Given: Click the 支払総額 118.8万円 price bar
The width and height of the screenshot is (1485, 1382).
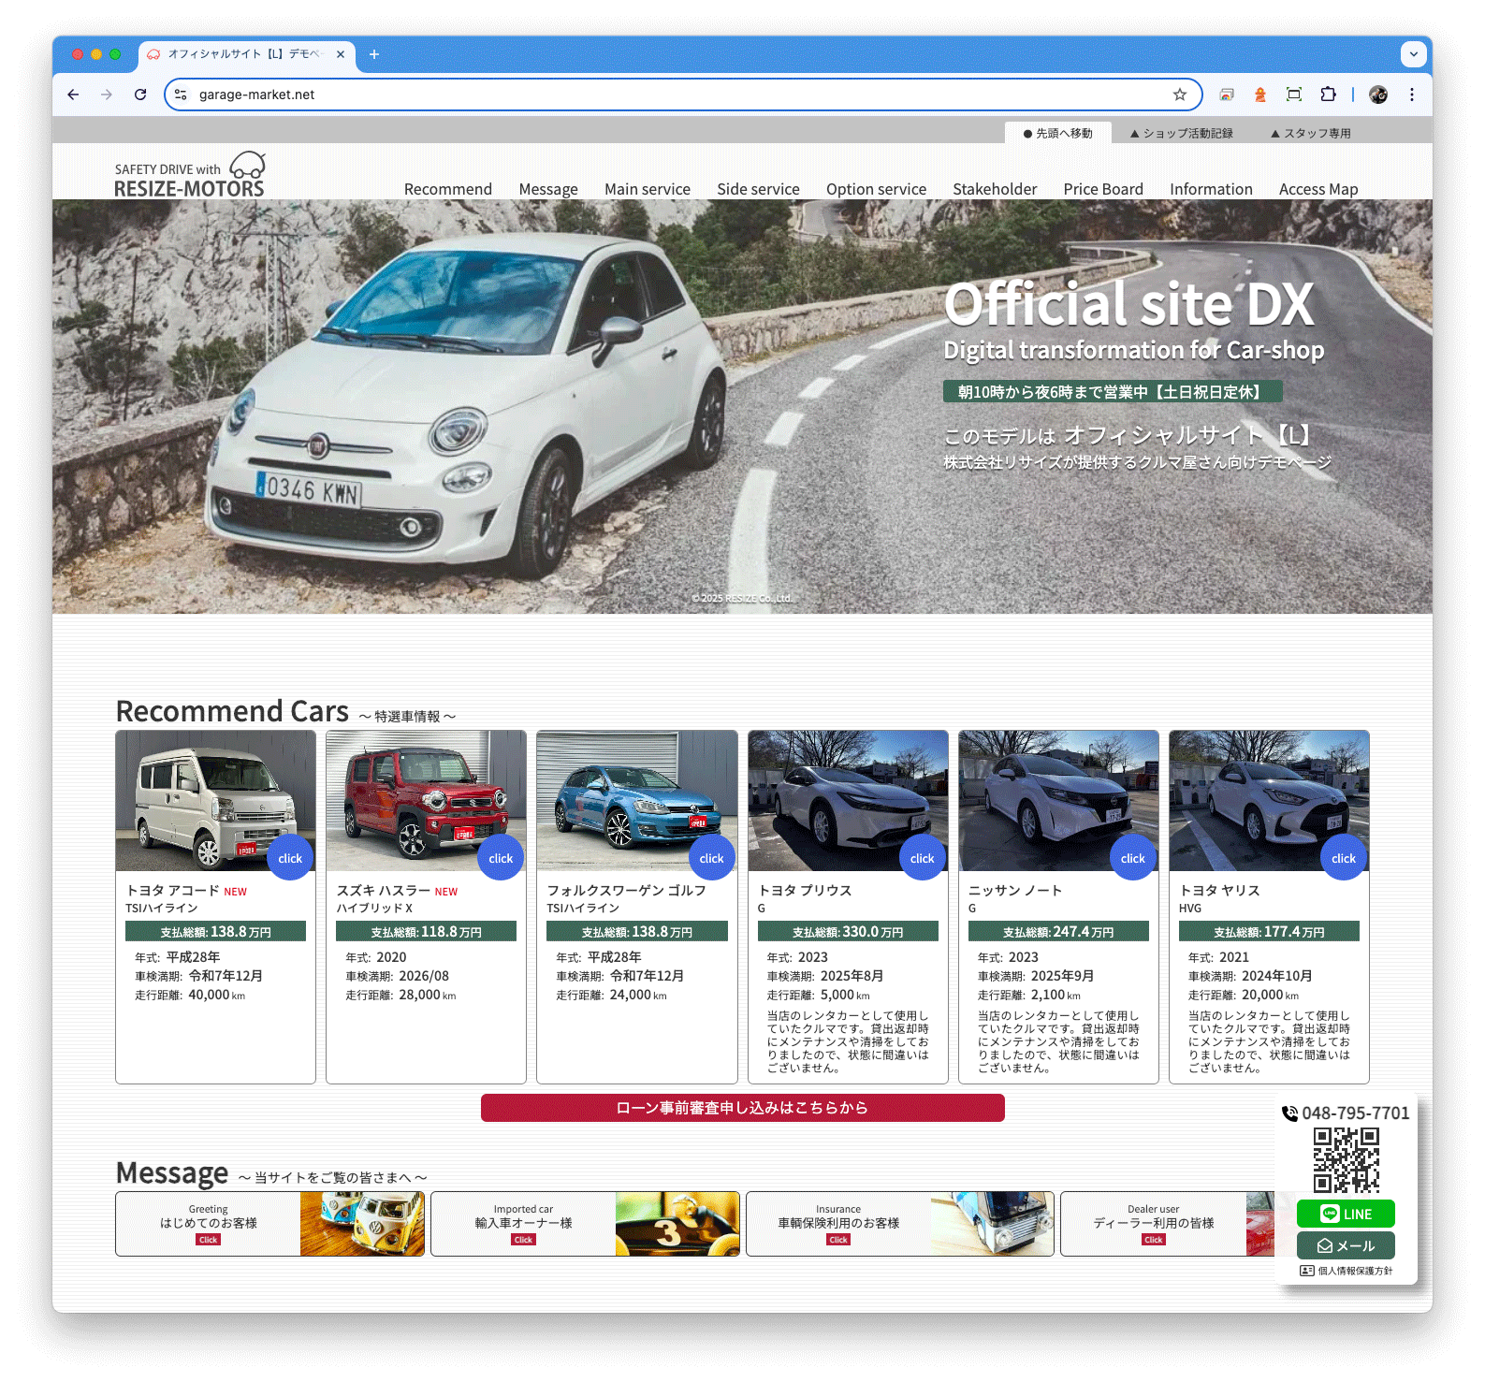Looking at the screenshot, I should [426, 932].
